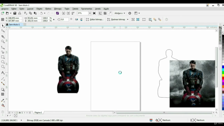
Task: Toggle Show grid button
Action: 105,13
